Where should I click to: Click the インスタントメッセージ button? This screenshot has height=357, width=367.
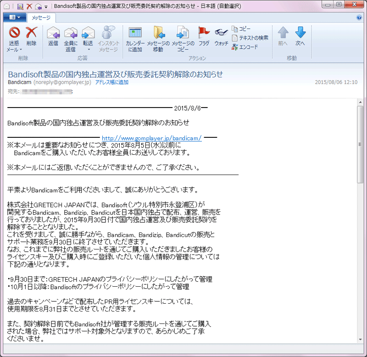[x=108, y=39]
